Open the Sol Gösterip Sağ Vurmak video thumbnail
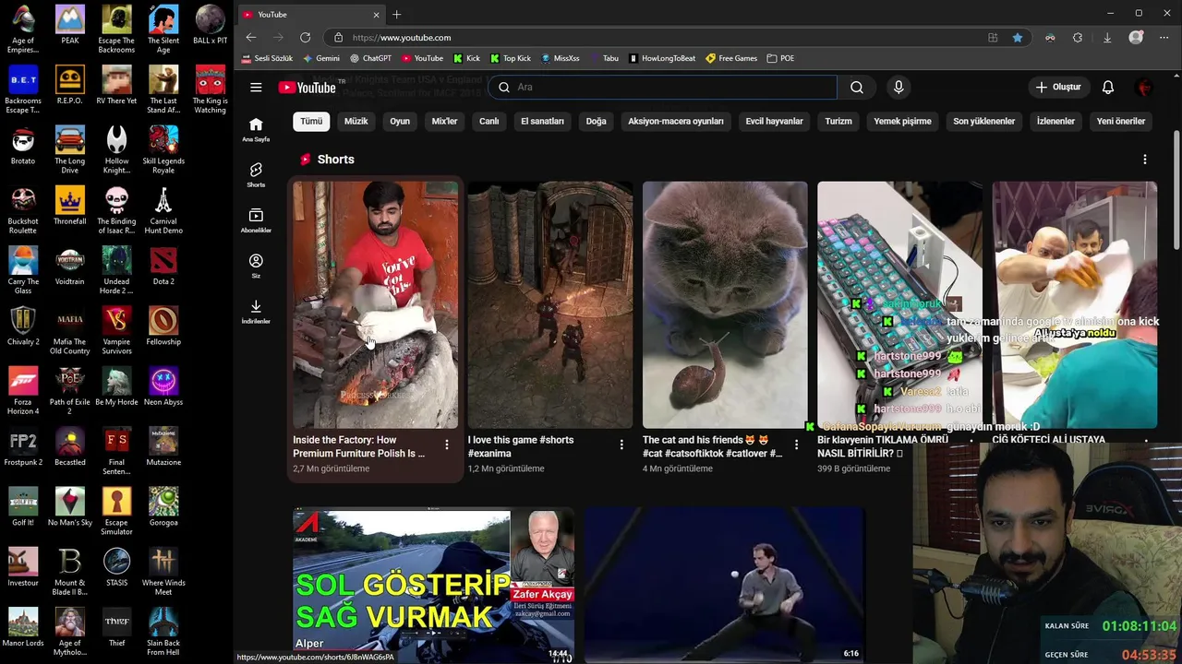This screenshot has width=1182, height=664. pyautogui.click(x=433, y=583)
